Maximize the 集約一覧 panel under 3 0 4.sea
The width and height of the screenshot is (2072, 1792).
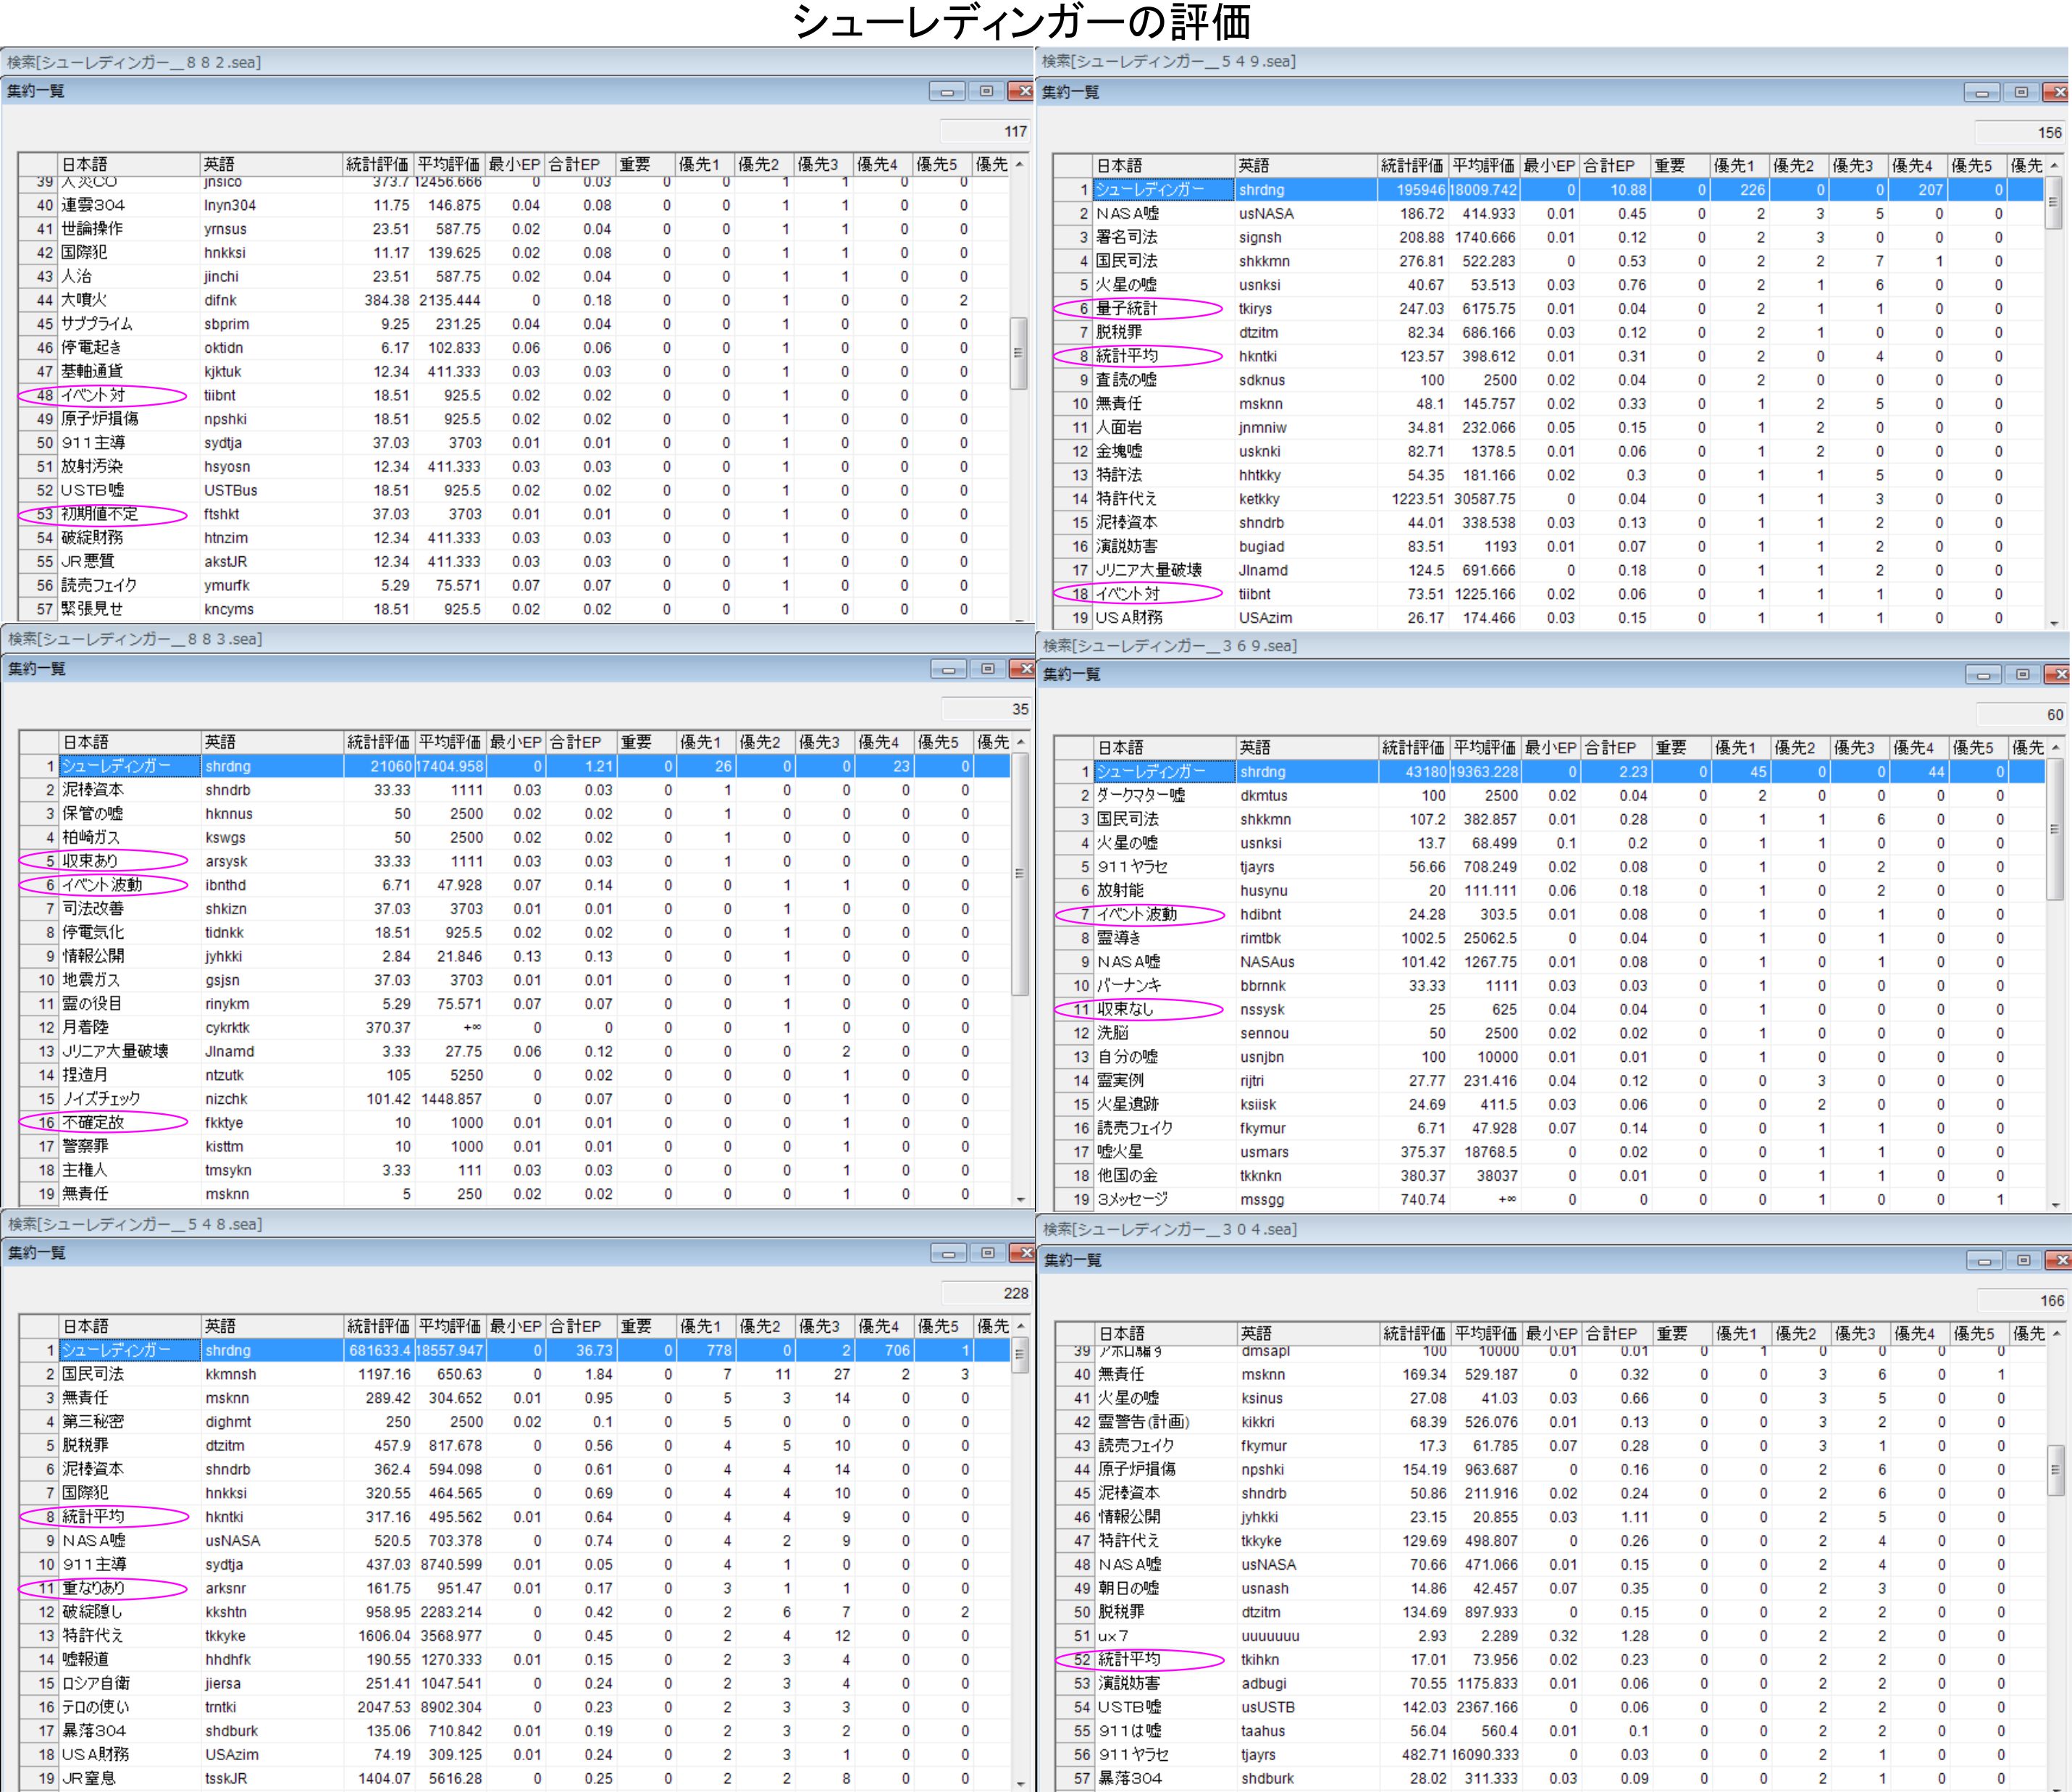pyautogui.click(x=2023, y=1260)
